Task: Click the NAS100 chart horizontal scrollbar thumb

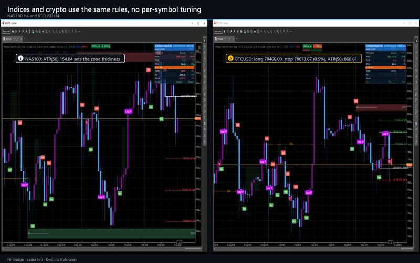Action: coord(193,248)
